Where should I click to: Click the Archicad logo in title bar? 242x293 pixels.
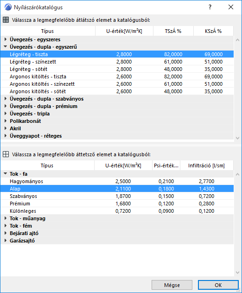(x=8, y=7)
